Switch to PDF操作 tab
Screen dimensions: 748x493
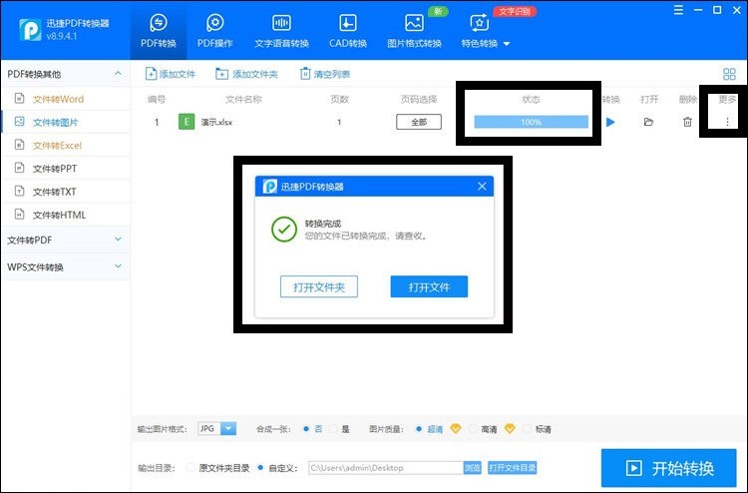pos(215,31)
